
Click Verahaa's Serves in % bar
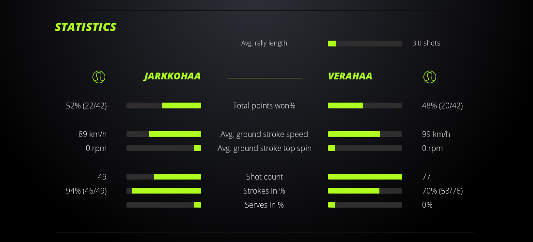tap(365, 205)
